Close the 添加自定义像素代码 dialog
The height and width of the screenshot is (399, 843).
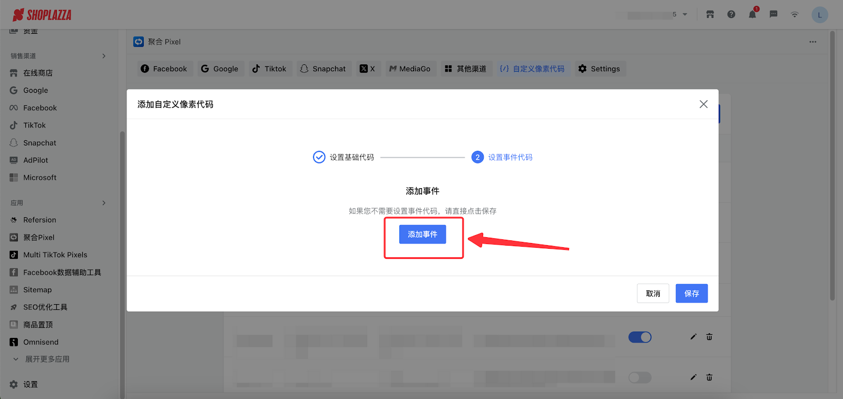(703, 104)
